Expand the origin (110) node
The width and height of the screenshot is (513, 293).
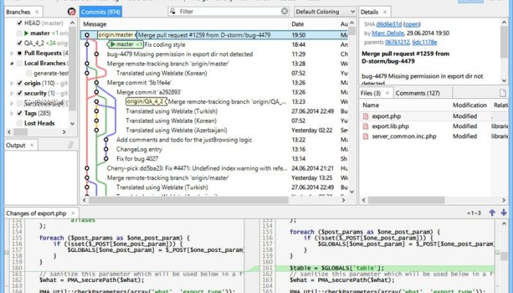pyautogui.click(x=12, y=83)
